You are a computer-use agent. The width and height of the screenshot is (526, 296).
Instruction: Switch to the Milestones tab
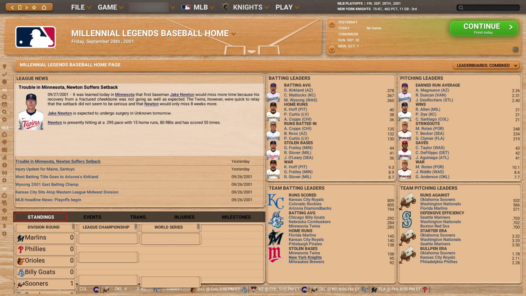pyautogui.click(x=236, y=217)
